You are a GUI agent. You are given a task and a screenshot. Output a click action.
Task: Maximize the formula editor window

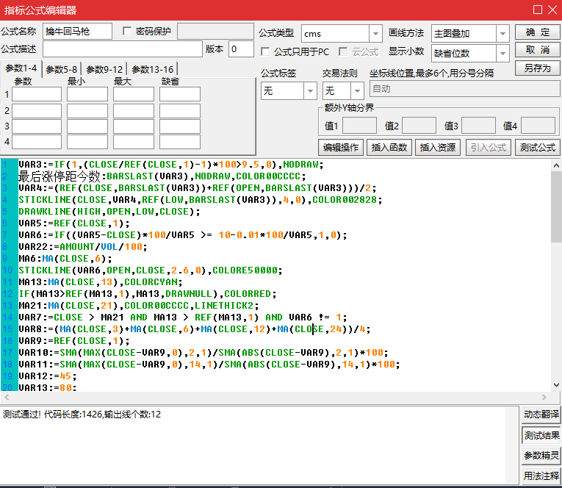click(537, 10)
